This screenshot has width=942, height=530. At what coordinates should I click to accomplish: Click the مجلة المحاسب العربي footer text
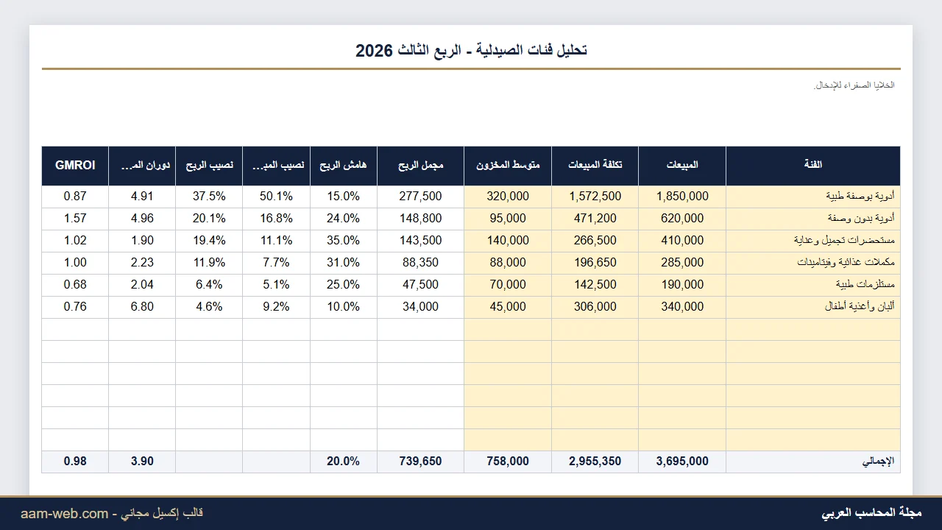coord(871,513)
